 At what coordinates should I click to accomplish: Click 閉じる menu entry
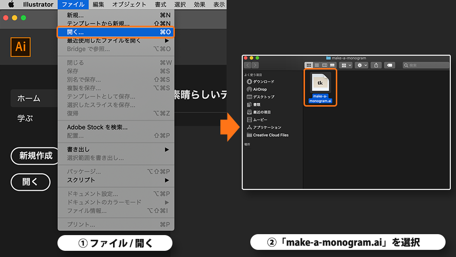click(x=116, y=63)
